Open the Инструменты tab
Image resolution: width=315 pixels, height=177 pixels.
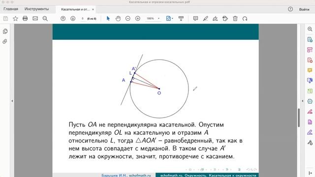coord(36,9)
